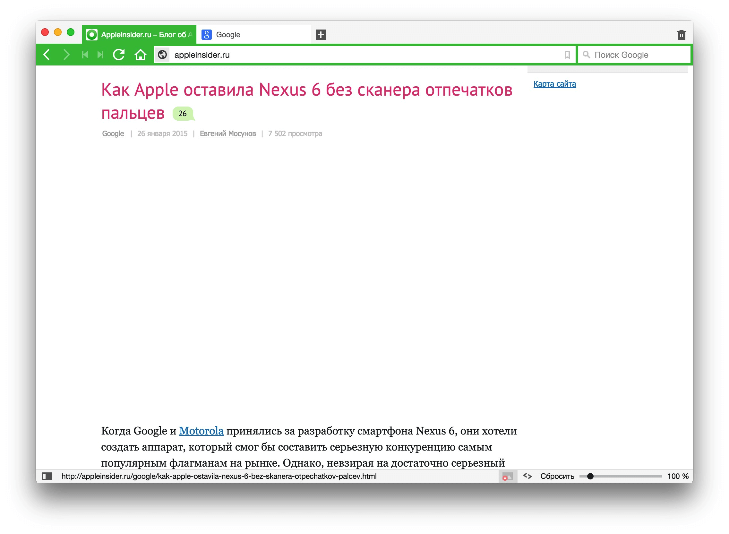This screenshot has height=534, width=729.
Task: Open the Motorola link in article
Action: click(x=201, y=431)
